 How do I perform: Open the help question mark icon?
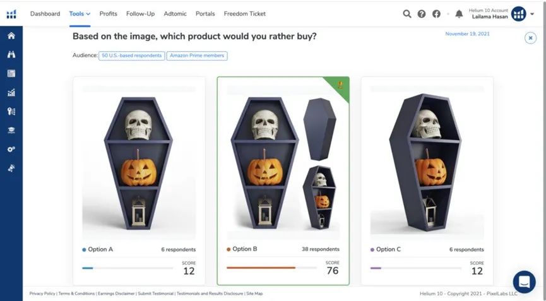click(x=422, y=14)
